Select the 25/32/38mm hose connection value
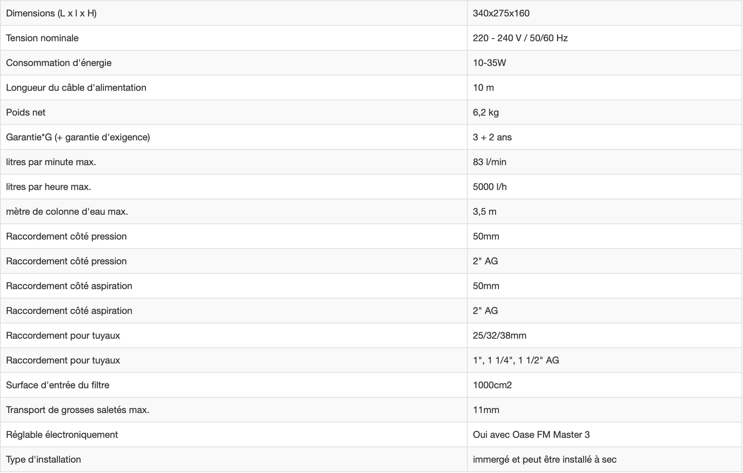The height and width of the screenshot is (473, 743). click(x=499, y=336)
